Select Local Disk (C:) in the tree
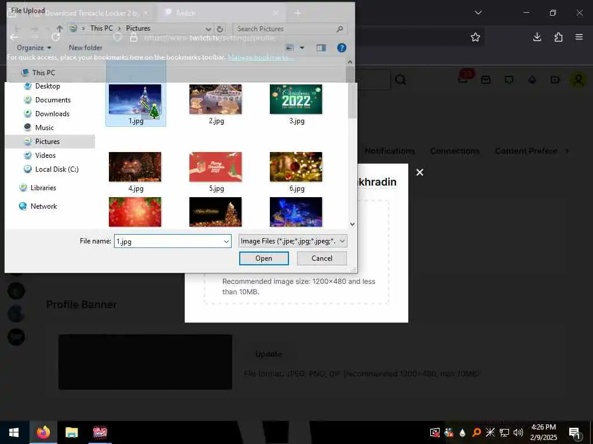This screenshot has width=593, height=444. (57, 169)
